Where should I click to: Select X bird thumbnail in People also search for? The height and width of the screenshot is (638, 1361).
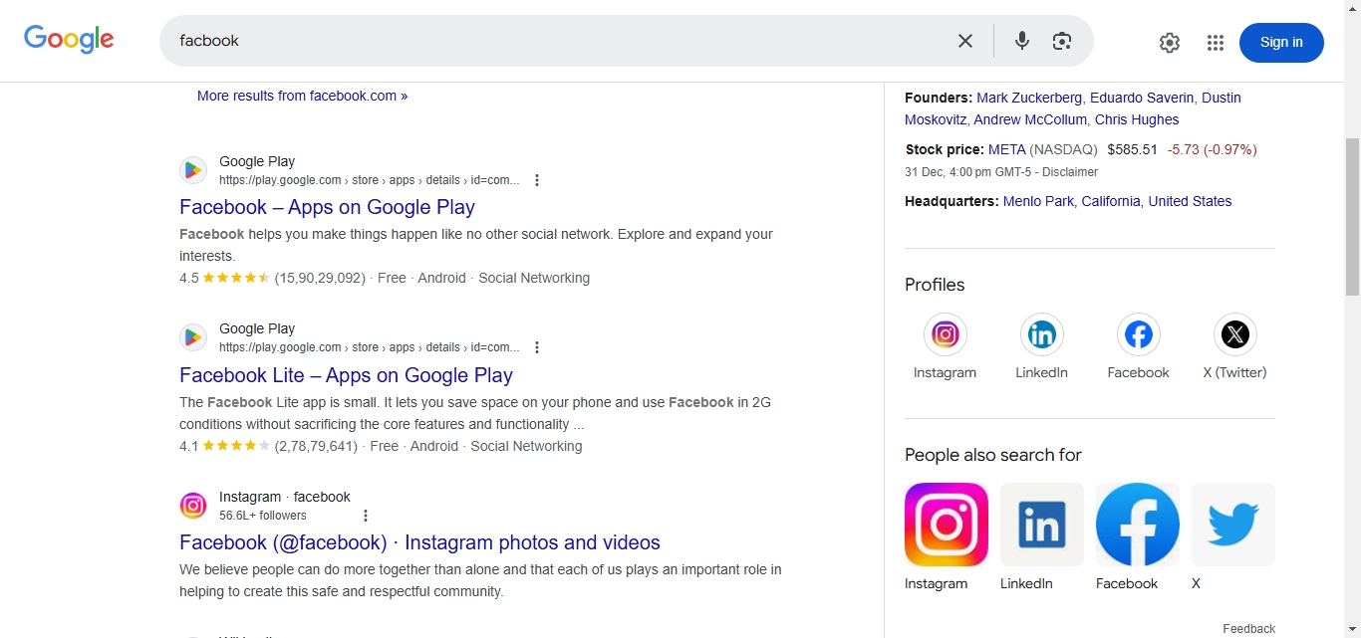click(1233, 525)
